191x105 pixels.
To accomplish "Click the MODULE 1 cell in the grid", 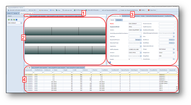I will pos(164,75).
